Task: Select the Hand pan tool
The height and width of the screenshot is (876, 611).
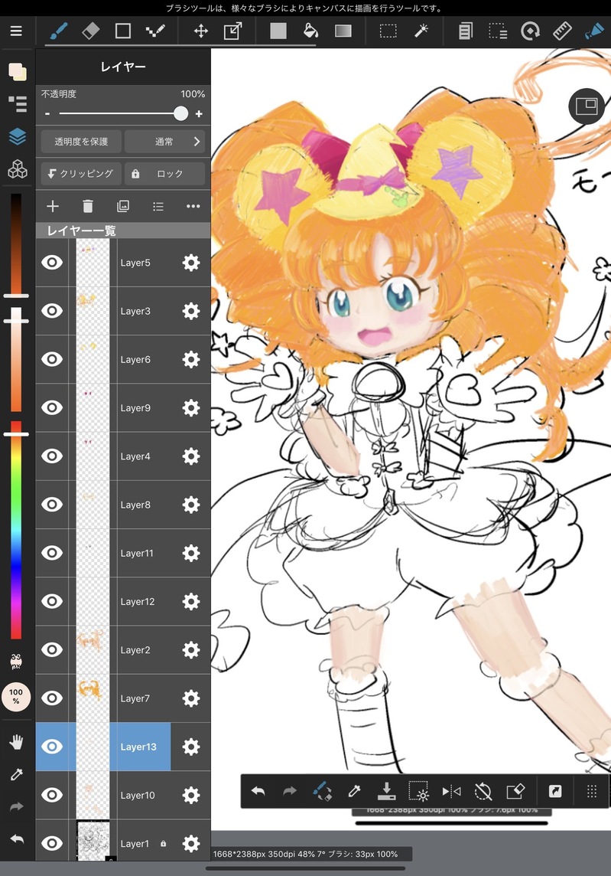Action: click(17, 742)
